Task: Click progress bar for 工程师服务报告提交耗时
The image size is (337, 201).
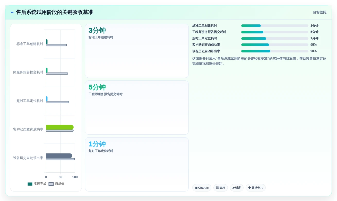Action: 275,32
